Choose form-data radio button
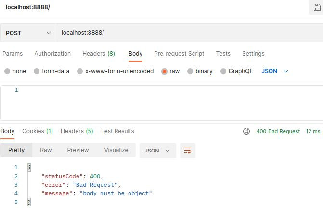 [x=37, y=71]
